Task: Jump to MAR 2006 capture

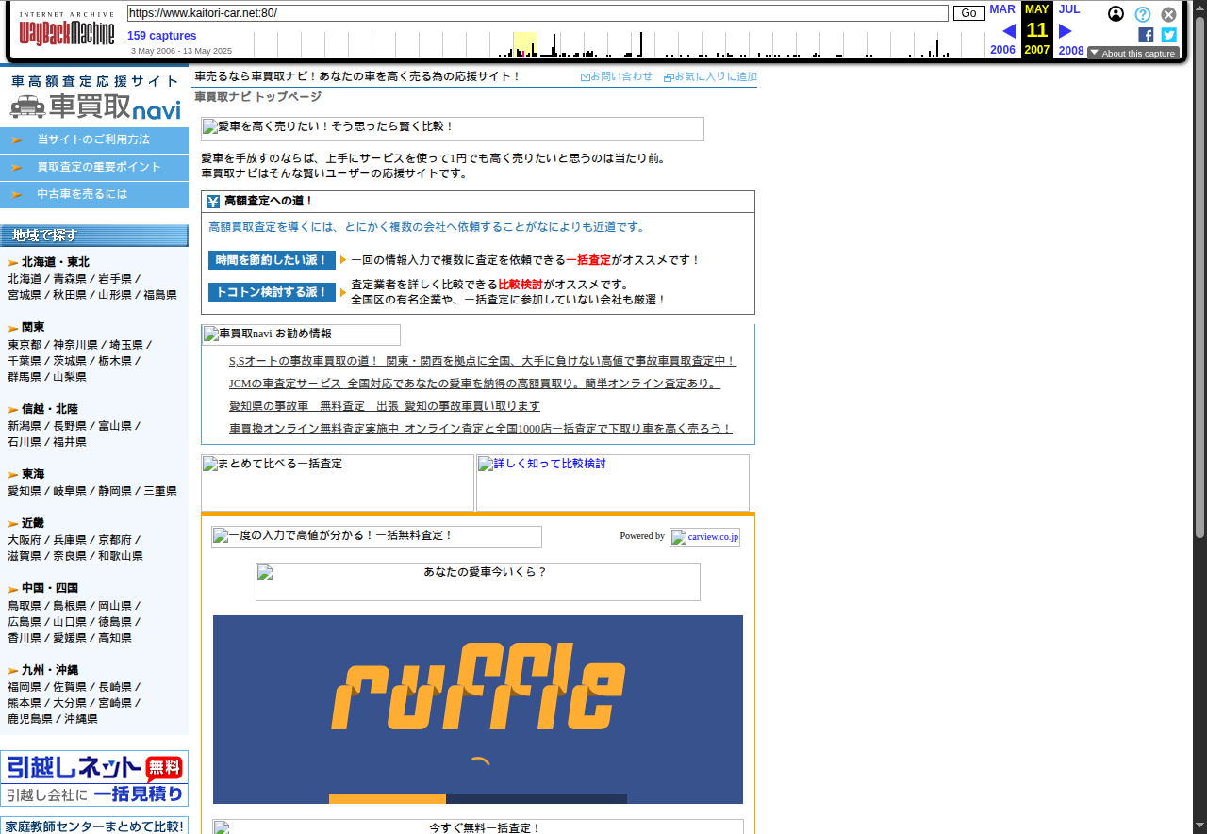Action: tap(1002, 9)
